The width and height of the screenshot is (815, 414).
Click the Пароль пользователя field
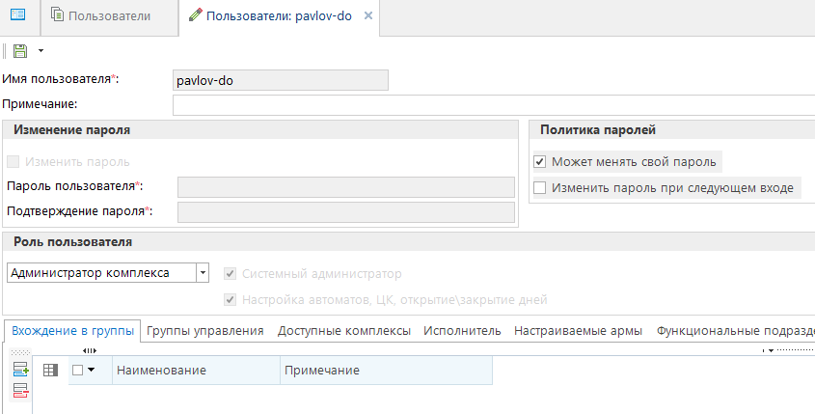click(x=346, y=187)
